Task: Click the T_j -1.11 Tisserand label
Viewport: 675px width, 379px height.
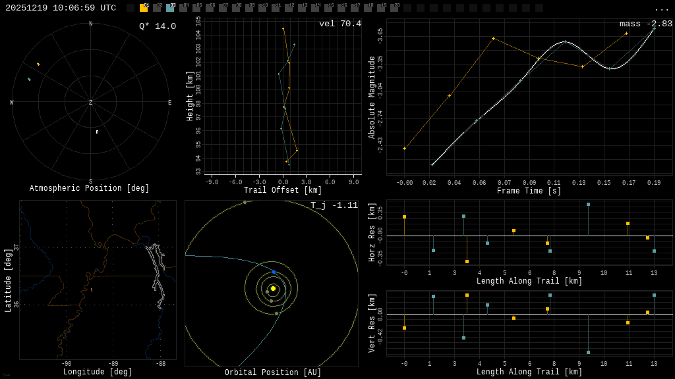Action: coord(334,205)
